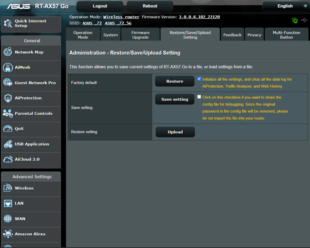
Task: Click the Amazon Alexa icon
Action: click(x=8, y=234)
